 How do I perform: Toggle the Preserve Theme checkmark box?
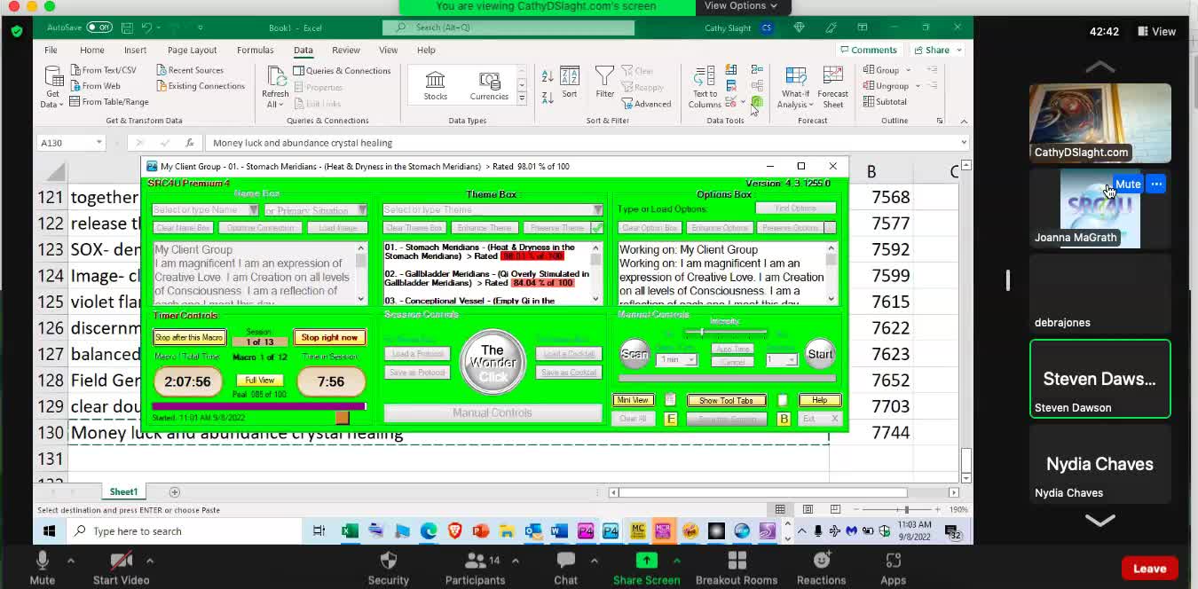coord(597,228)
